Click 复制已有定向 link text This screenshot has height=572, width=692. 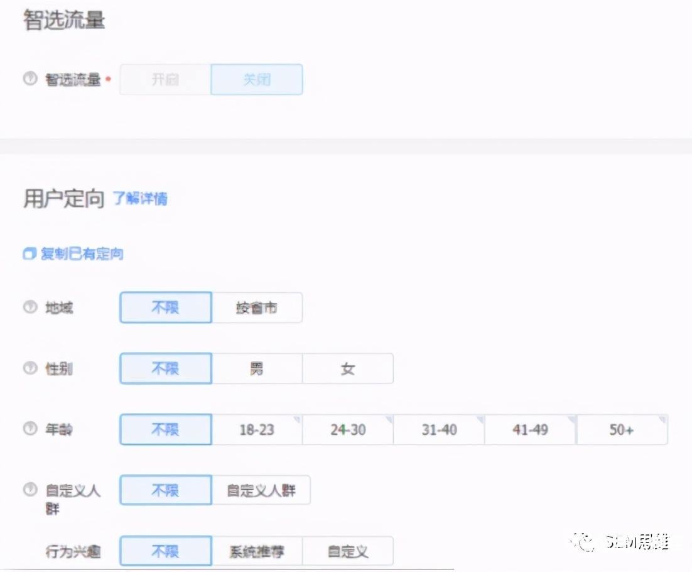tap(82, 253)
